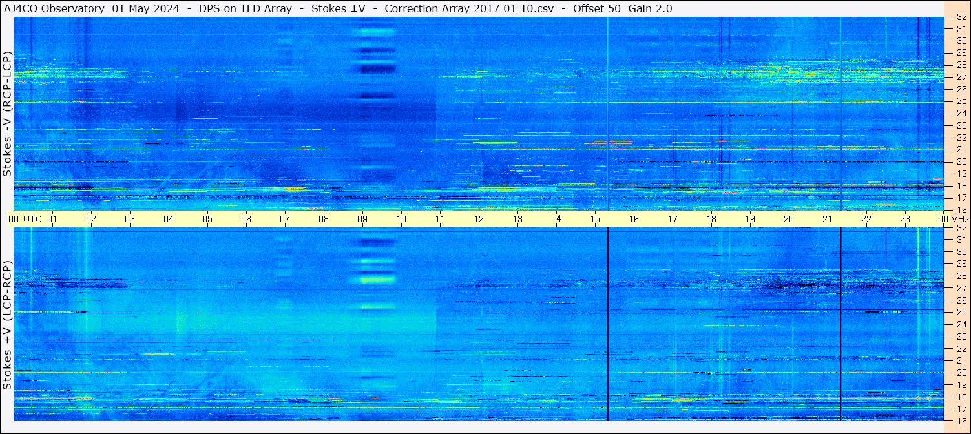971x434 pixels.
Task: Click the 15 hour tick label
Action: (x=595, y=219)
